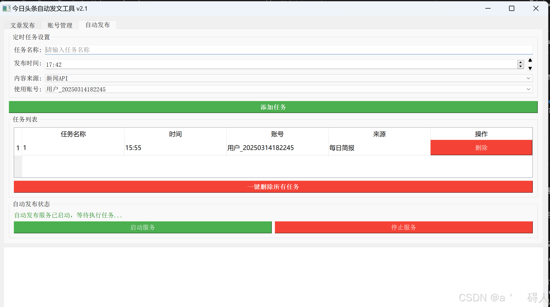Expand the 内容来源 dropdown
This screenshot has width=550, height=307.
[x=528, y=78]
